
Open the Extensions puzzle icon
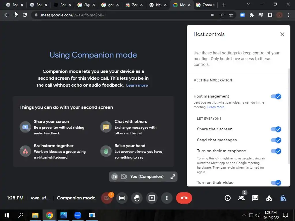[x=252, y=15]
